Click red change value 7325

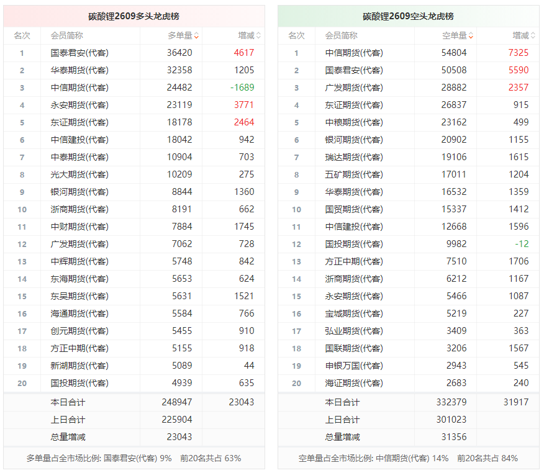tap(519, 53)
